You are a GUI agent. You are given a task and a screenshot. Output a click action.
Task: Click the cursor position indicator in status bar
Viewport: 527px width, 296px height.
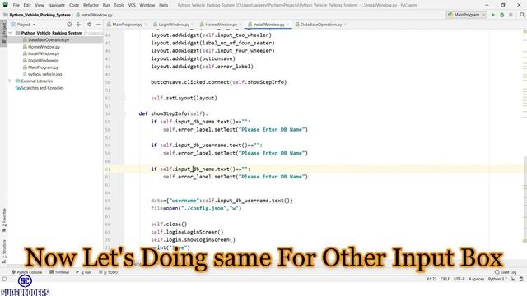tap(431, 279)
